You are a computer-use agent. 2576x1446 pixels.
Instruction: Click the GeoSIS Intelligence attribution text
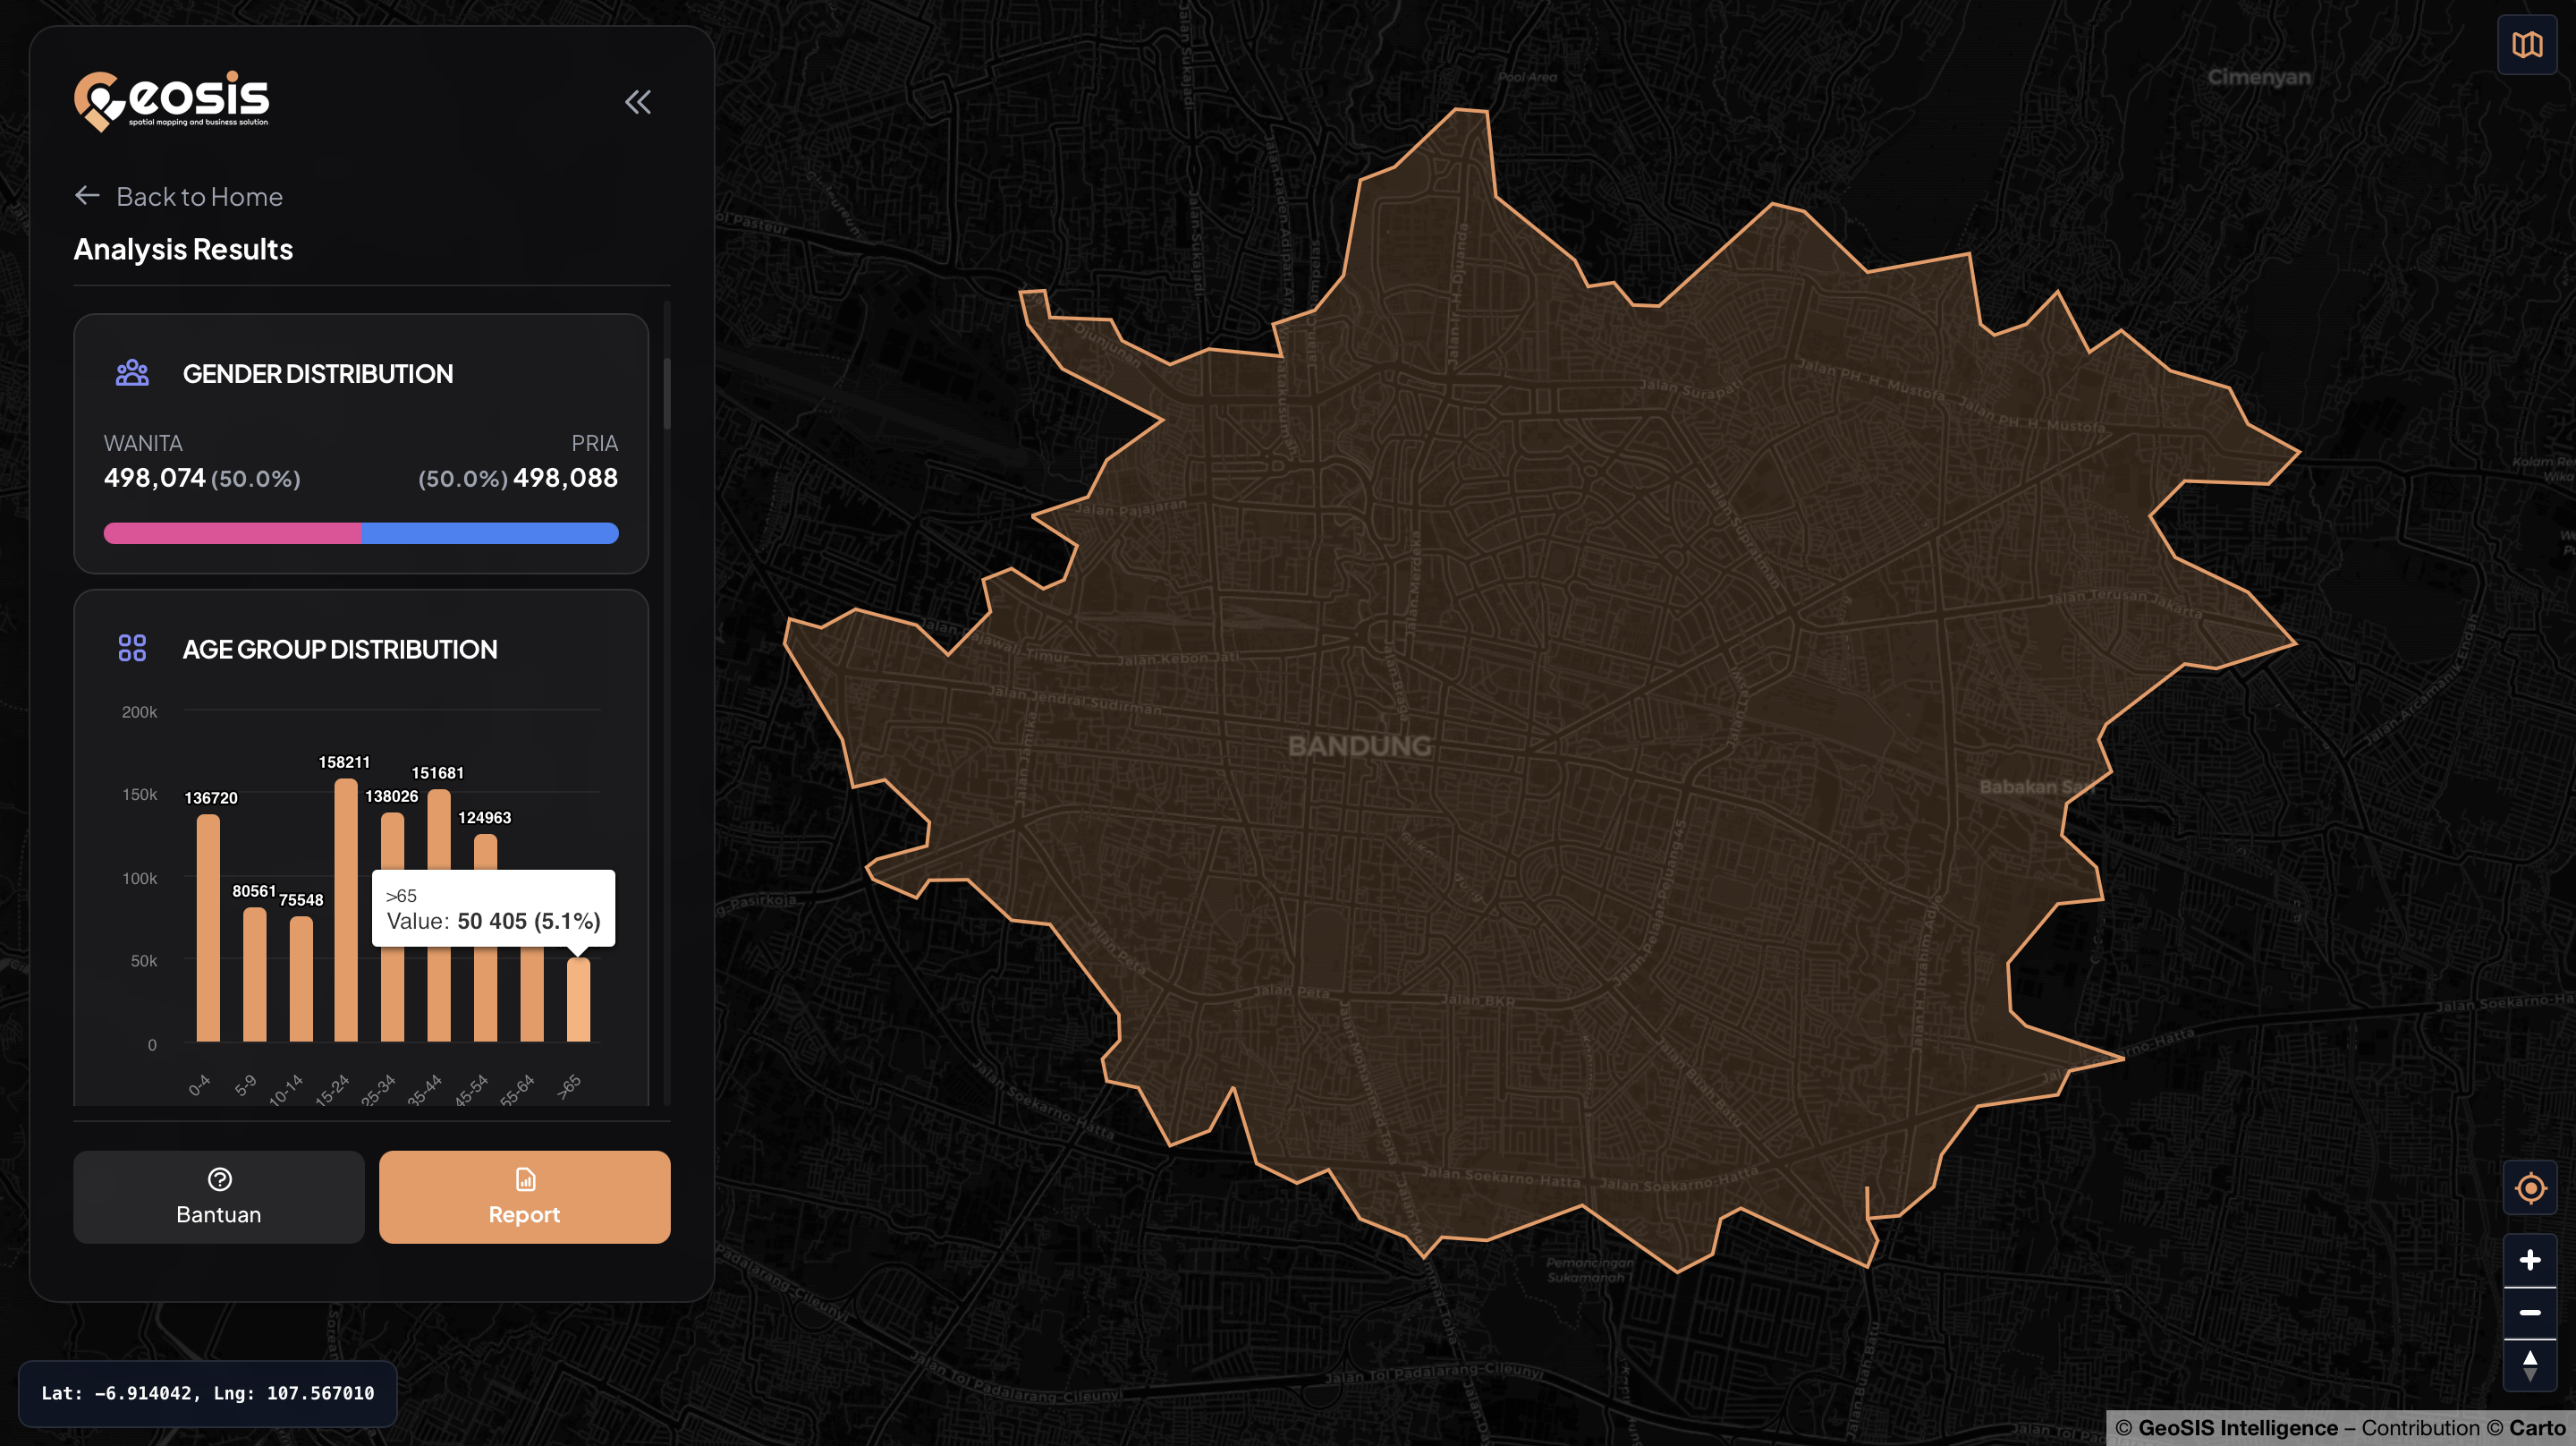2238,1428
